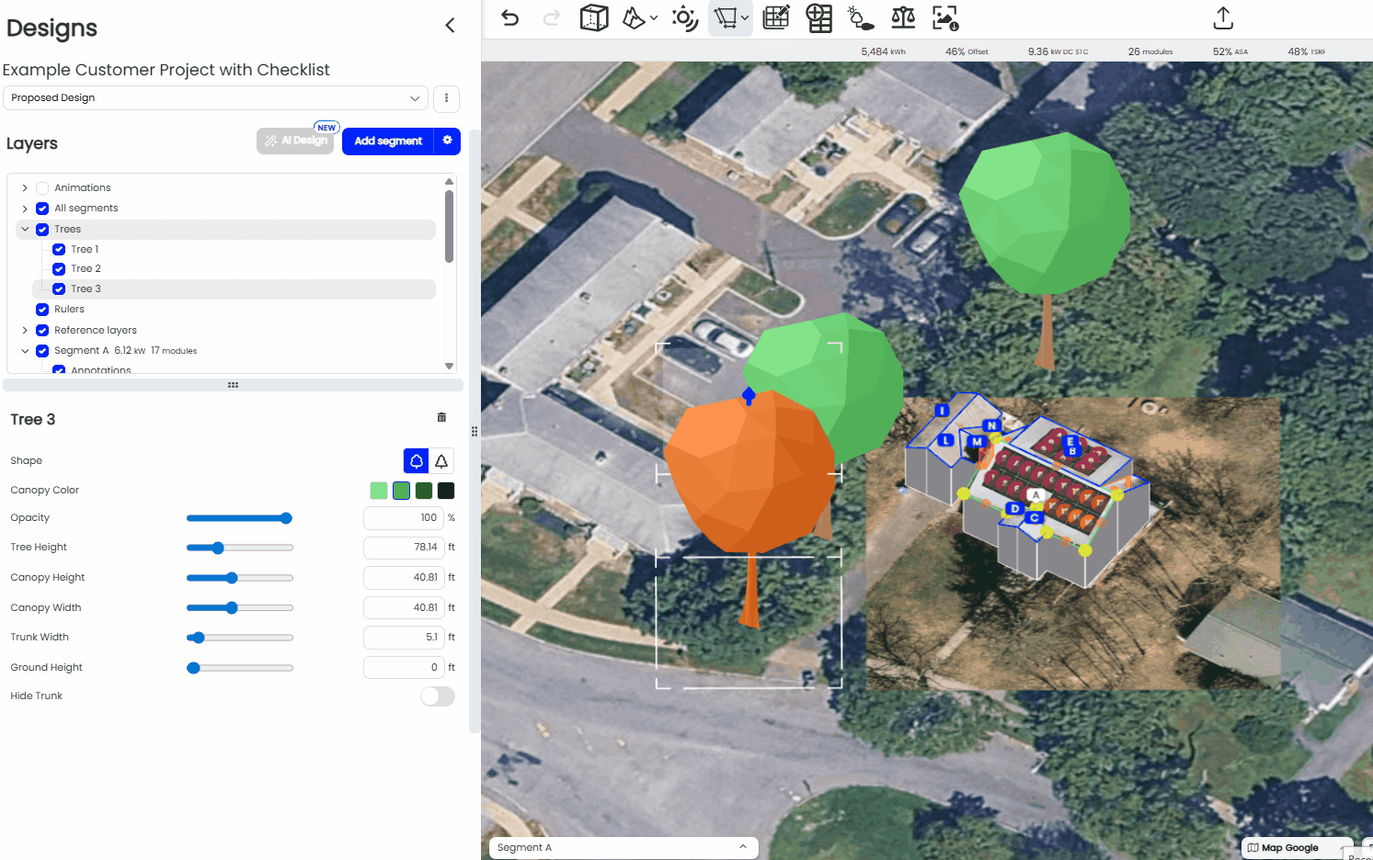Open Add segment settings gear
Viewport: 1373px width, 860px height.
point(447,141)
